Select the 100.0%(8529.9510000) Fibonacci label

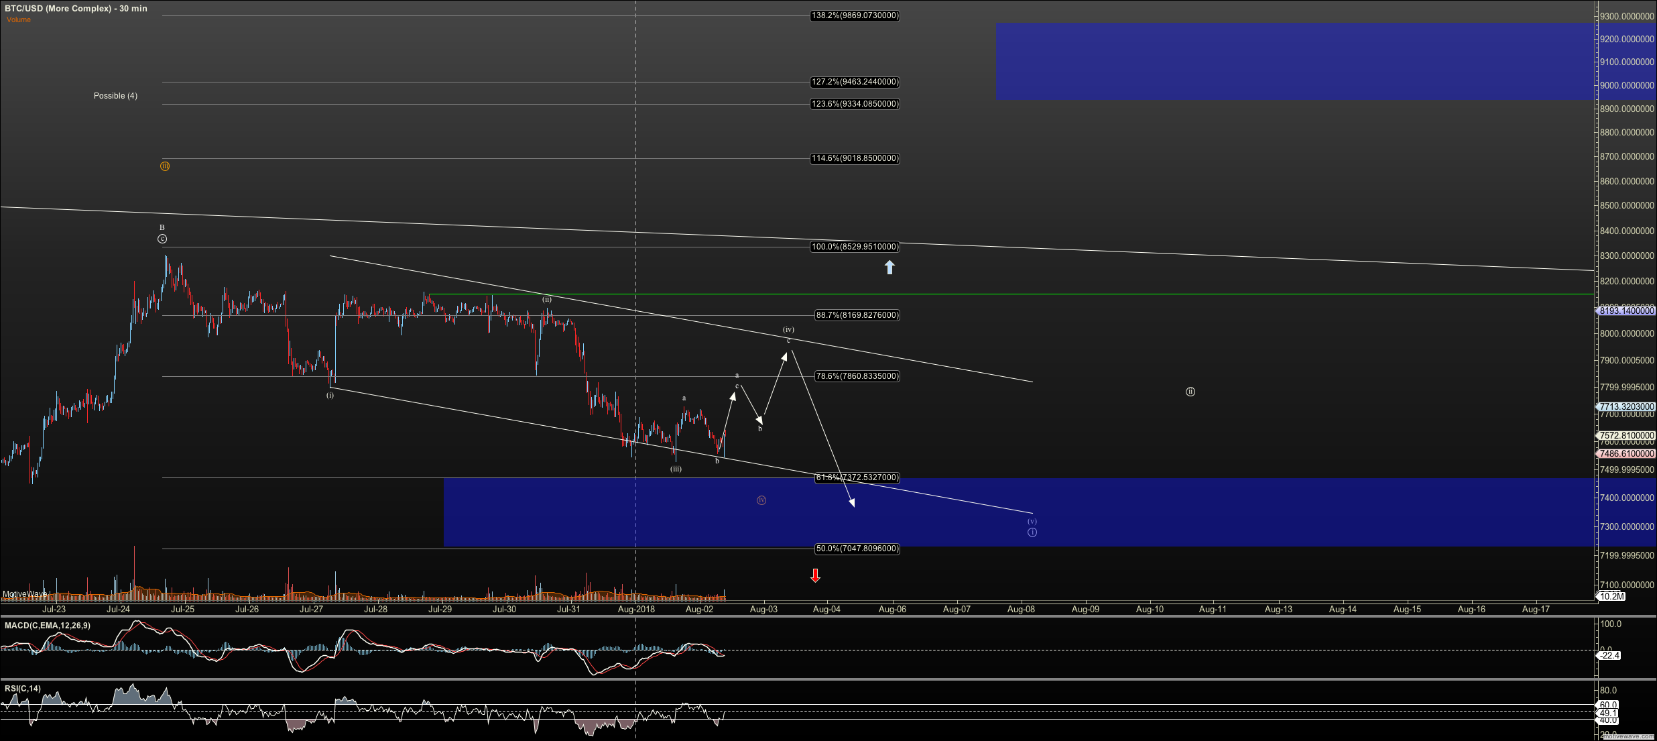[x=855, y=247]
